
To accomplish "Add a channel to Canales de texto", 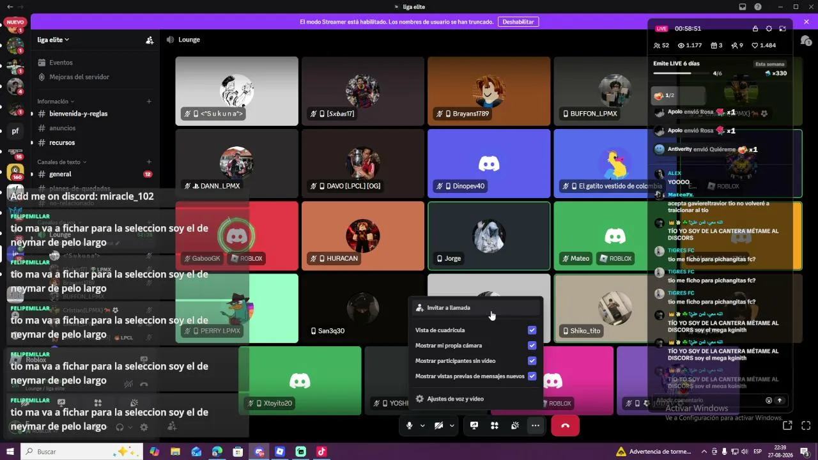I will (x=149, y=162).
